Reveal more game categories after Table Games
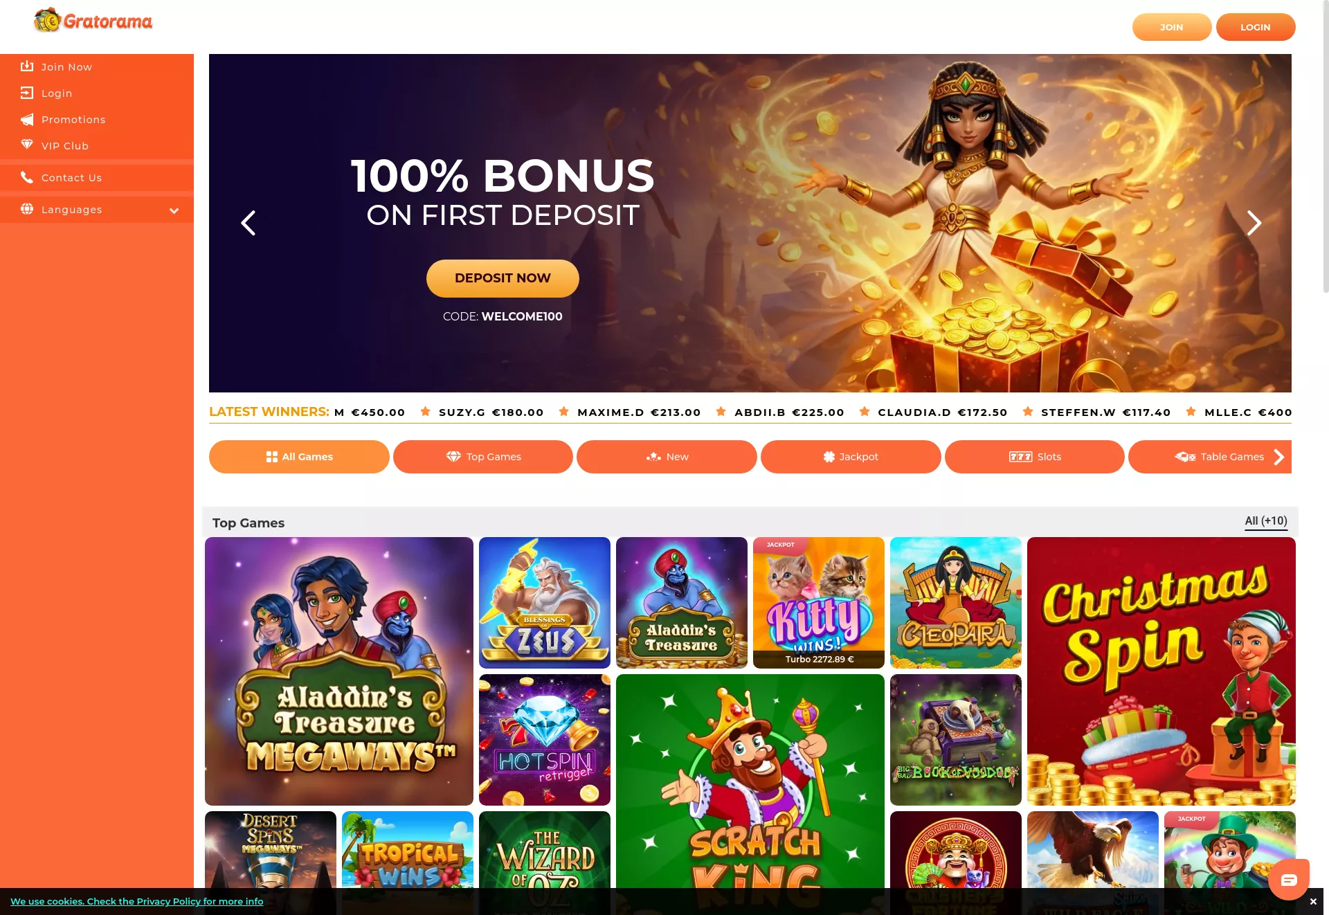 (x=1279, y=457)
